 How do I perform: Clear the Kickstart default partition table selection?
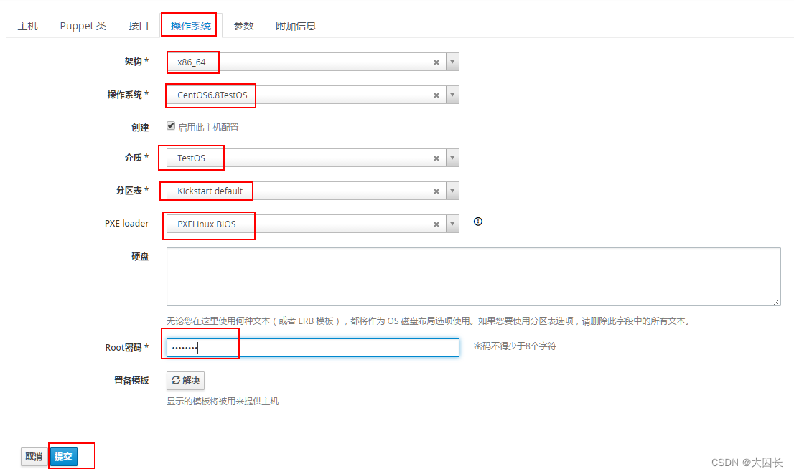coord(436,191)
